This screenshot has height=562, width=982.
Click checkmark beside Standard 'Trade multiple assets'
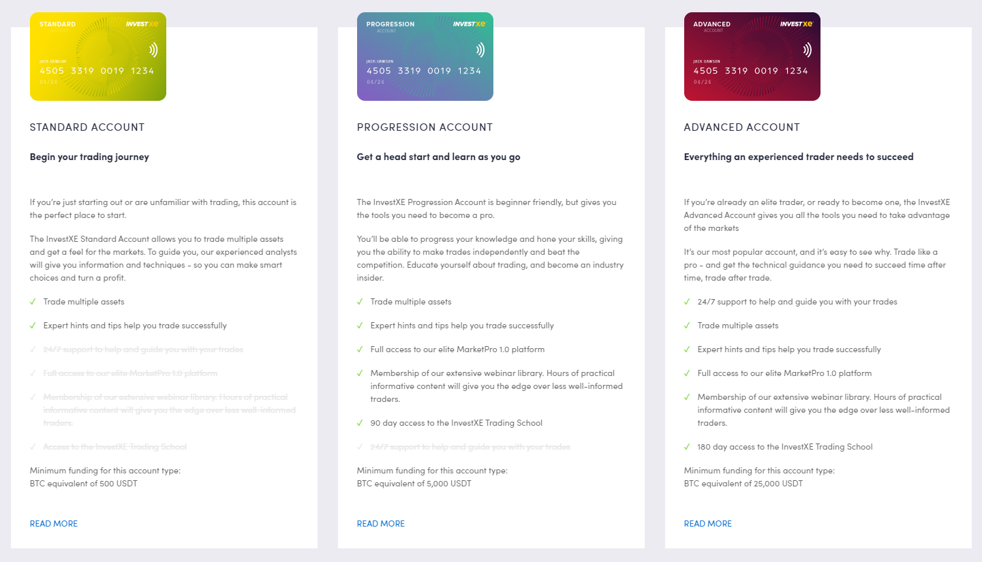click(33, 301)
